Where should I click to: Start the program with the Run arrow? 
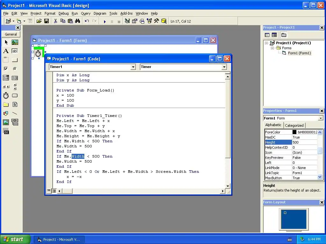105,21
